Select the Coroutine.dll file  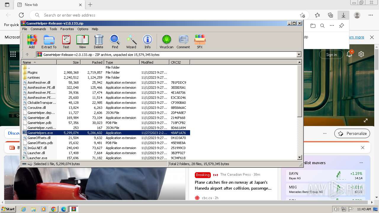(106, 108)
